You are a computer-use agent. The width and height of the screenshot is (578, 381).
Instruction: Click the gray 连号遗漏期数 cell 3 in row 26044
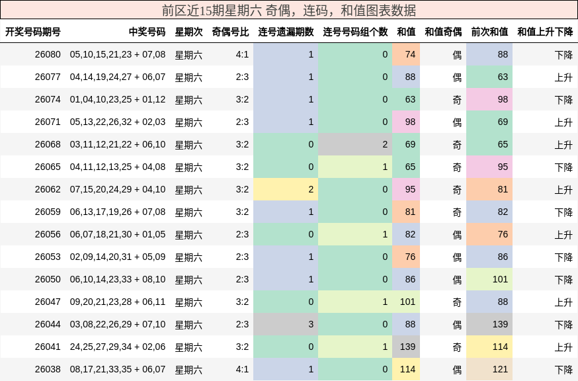(x=286, y=325)
